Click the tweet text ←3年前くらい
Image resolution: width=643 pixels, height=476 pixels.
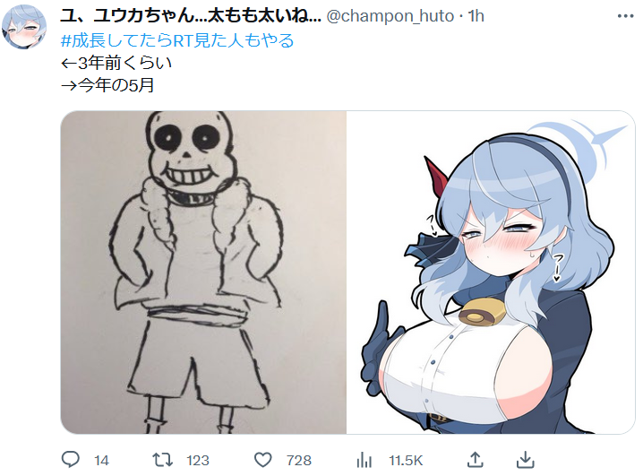point(116,63)
